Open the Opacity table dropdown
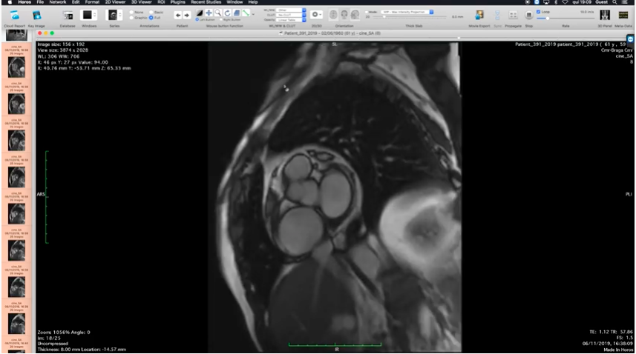Image resolution: width=636 pixels, height=354 pixels. click(x=291, y=20)
